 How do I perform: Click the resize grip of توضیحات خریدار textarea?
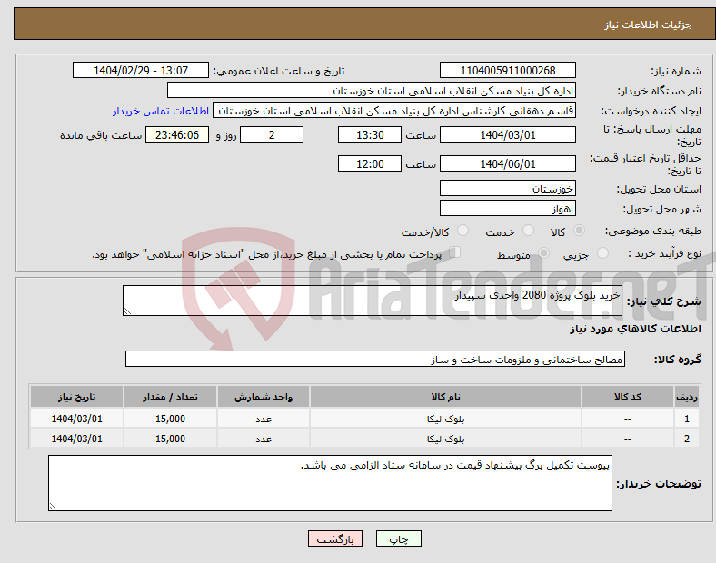53,506
